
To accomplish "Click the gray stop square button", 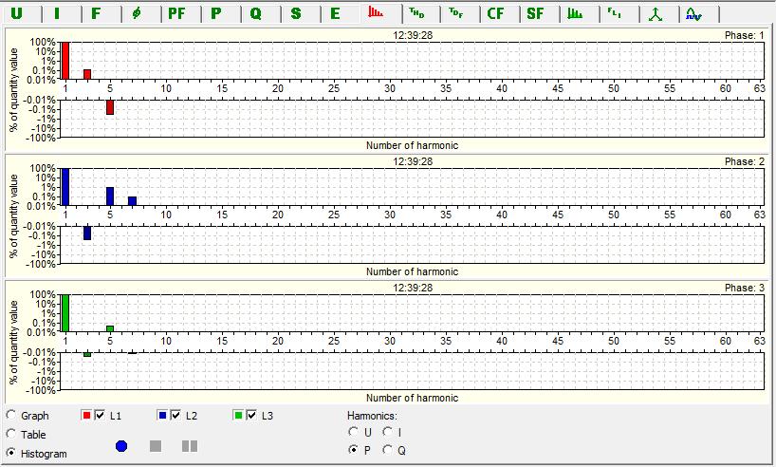I will point(156,446).
